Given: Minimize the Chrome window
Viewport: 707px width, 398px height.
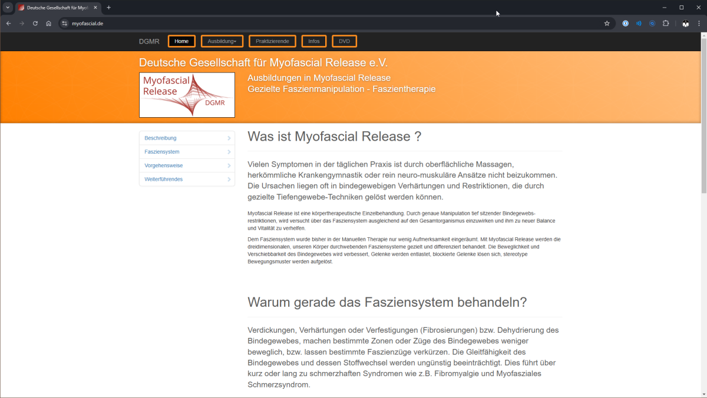Looking at the screenshot, I should [x=665, y=8].
